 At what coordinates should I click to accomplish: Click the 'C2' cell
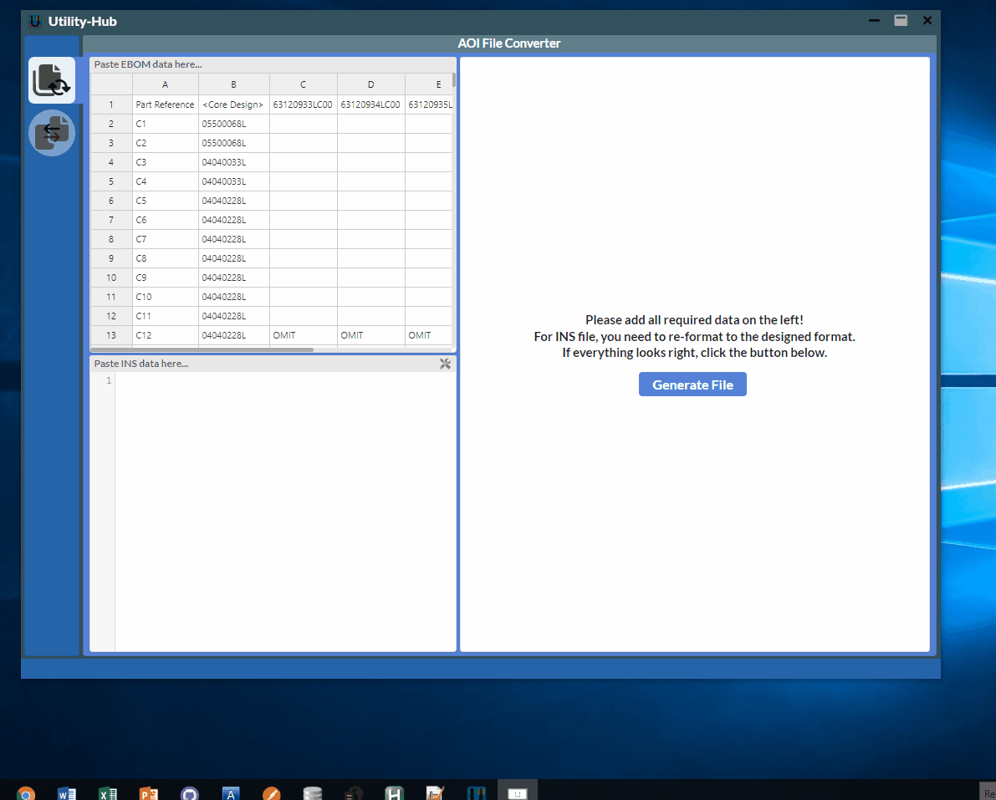click(165, 143)
